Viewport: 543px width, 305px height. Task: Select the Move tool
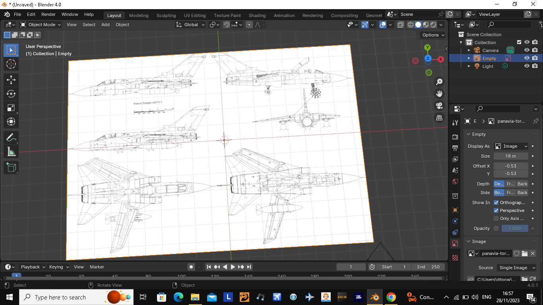(x=11, y=80)
